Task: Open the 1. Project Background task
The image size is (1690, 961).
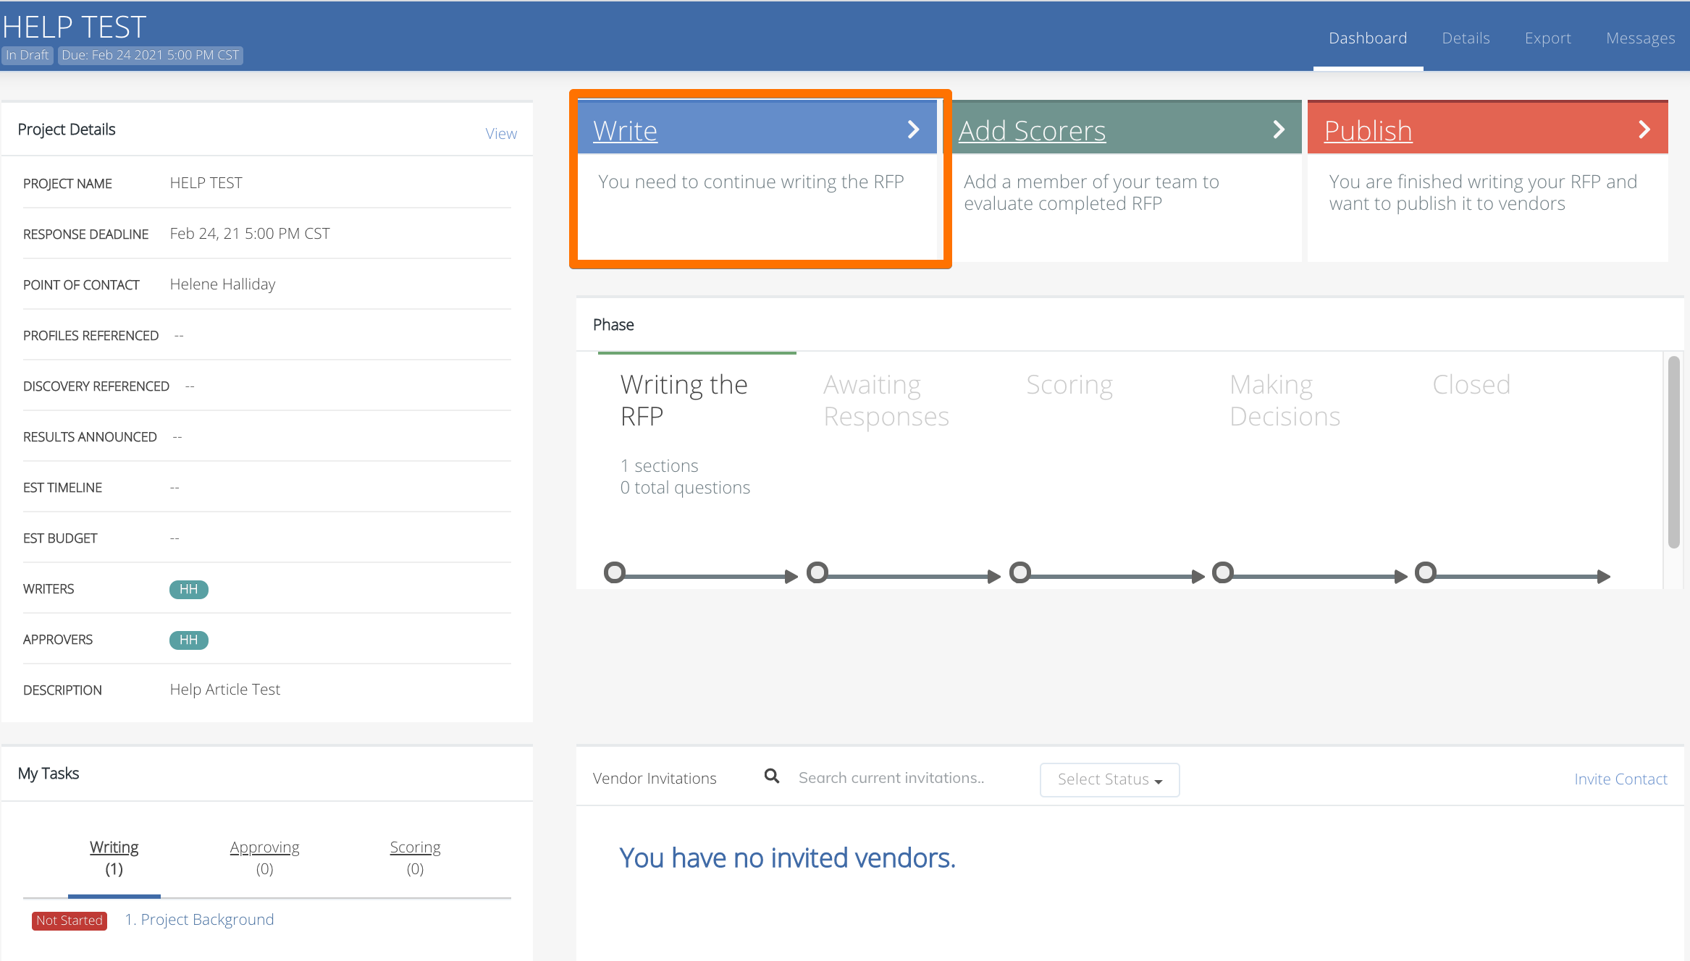Action: coord(200,919)
